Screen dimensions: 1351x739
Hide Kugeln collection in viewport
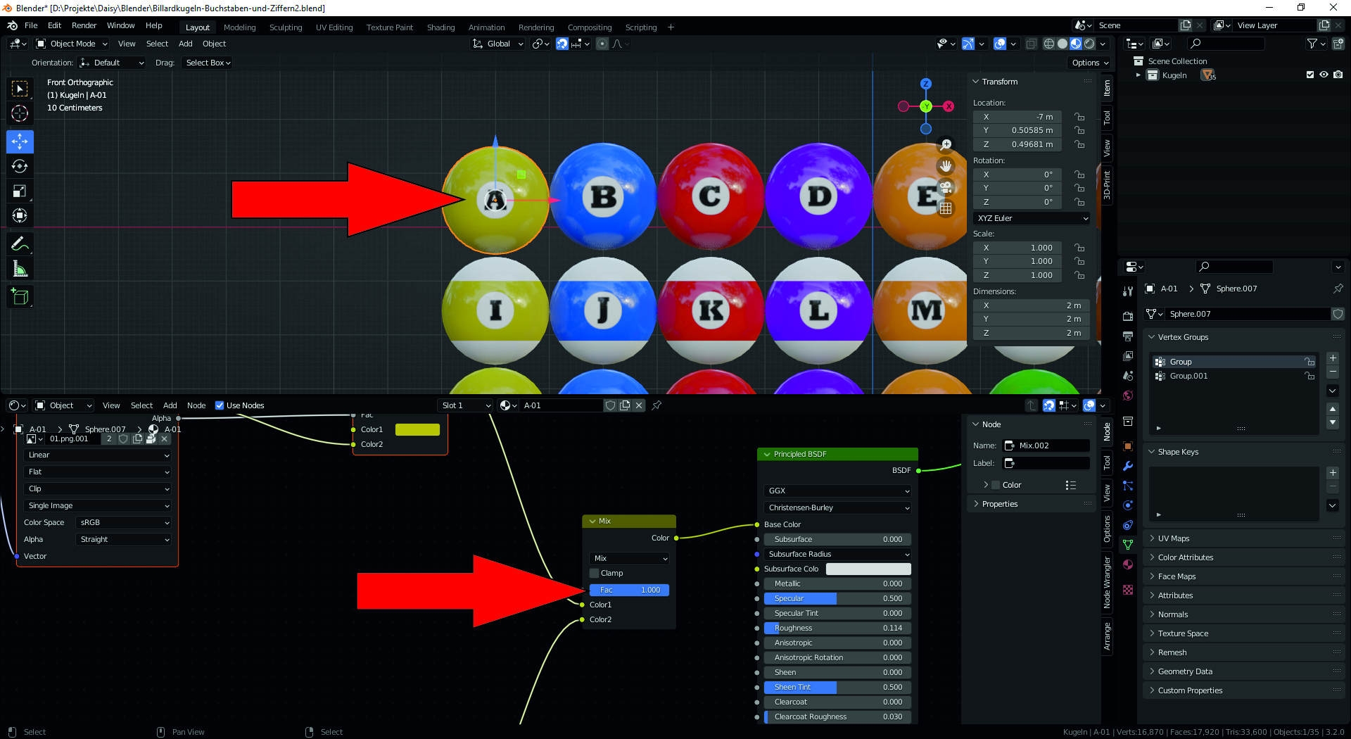click(x=1324, y=75)
